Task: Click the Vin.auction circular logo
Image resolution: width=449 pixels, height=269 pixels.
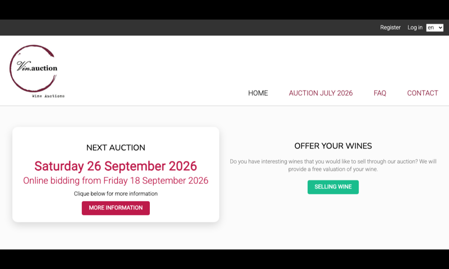Action: tap(36, 71)
